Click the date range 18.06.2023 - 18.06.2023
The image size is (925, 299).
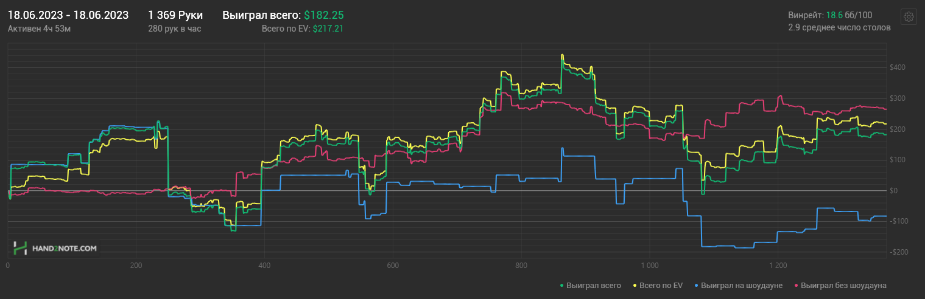(68, 15)
